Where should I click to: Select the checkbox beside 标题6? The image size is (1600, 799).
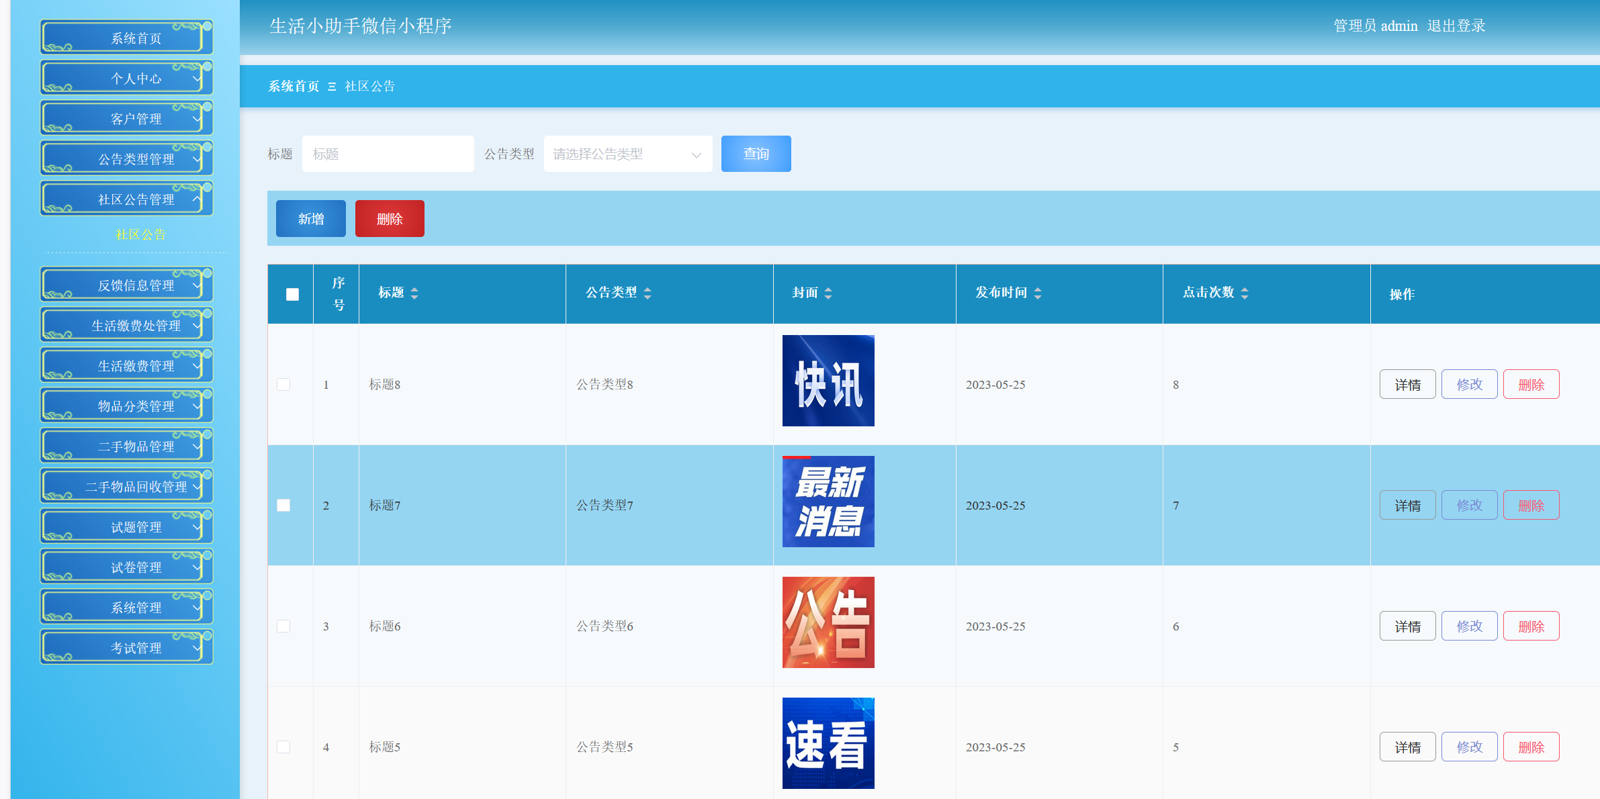283,626
